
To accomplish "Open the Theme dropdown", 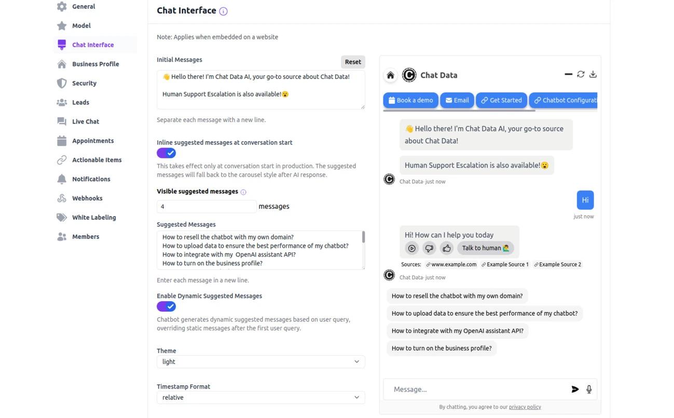I will click(260, 362).
